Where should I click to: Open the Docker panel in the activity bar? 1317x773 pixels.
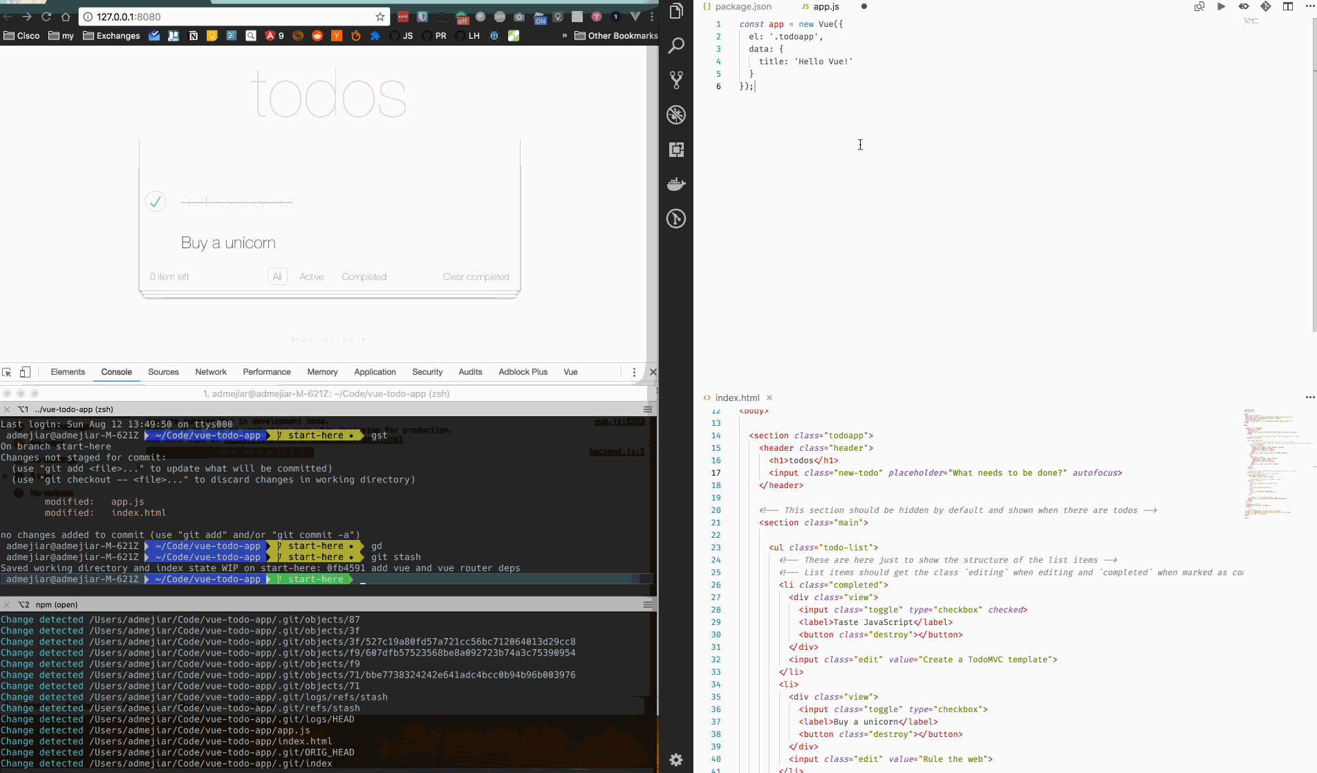tap(676, 184)
